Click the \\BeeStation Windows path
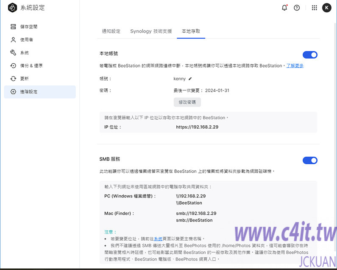 [189, 203]
